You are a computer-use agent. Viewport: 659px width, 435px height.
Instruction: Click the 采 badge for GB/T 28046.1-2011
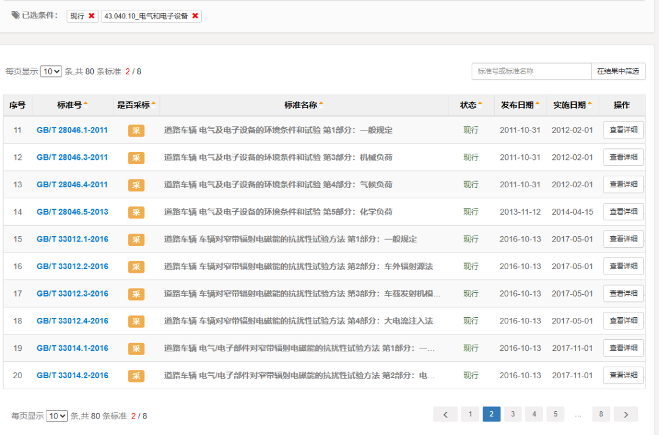136,129
